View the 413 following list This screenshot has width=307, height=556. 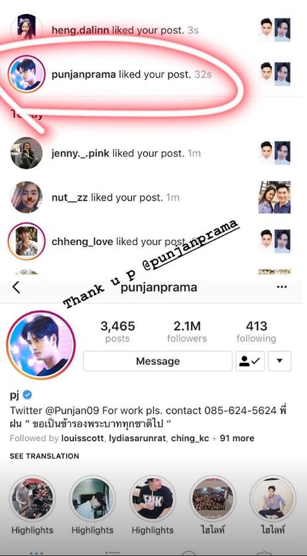[x=257, y=331]
